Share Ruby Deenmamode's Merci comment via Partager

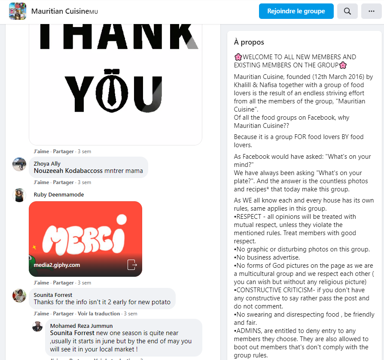[63, 283]
